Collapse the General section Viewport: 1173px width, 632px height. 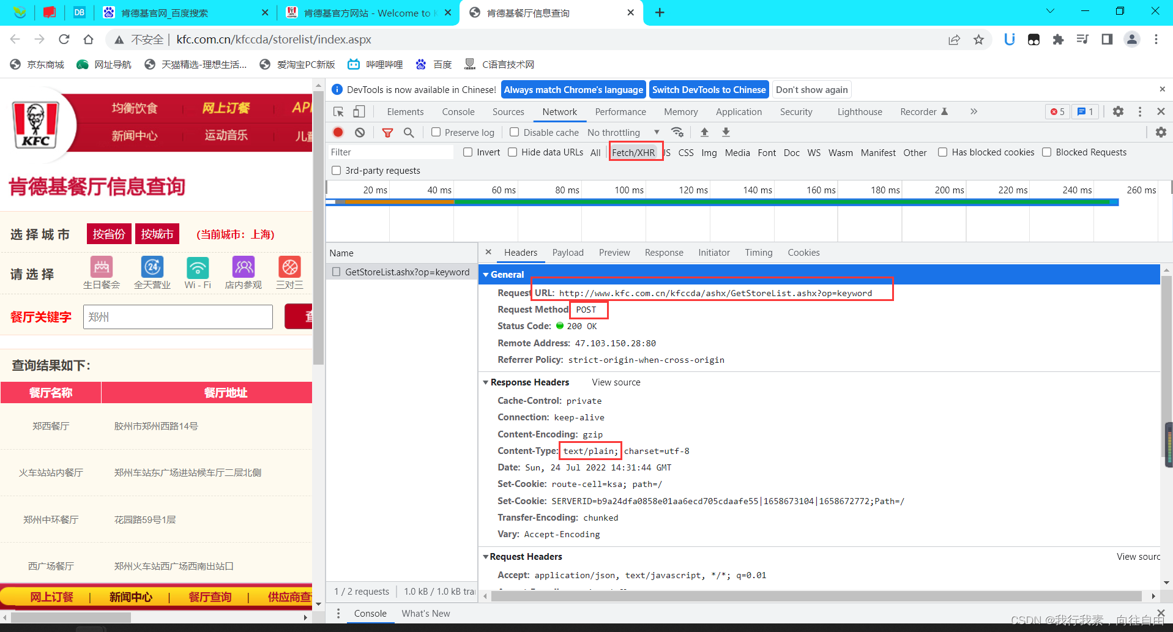[486, 275]
